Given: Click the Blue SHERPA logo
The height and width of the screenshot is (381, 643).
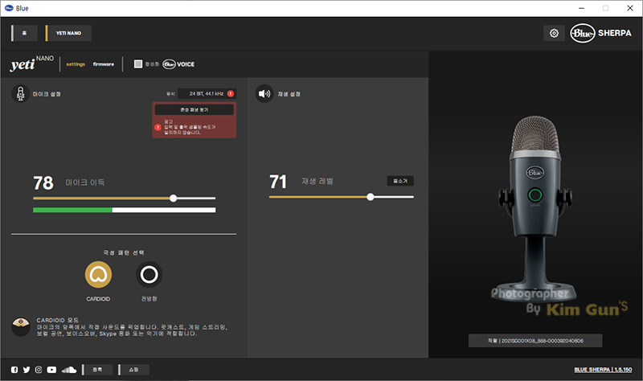Looking at the screenshot, I should click(600, 33).
